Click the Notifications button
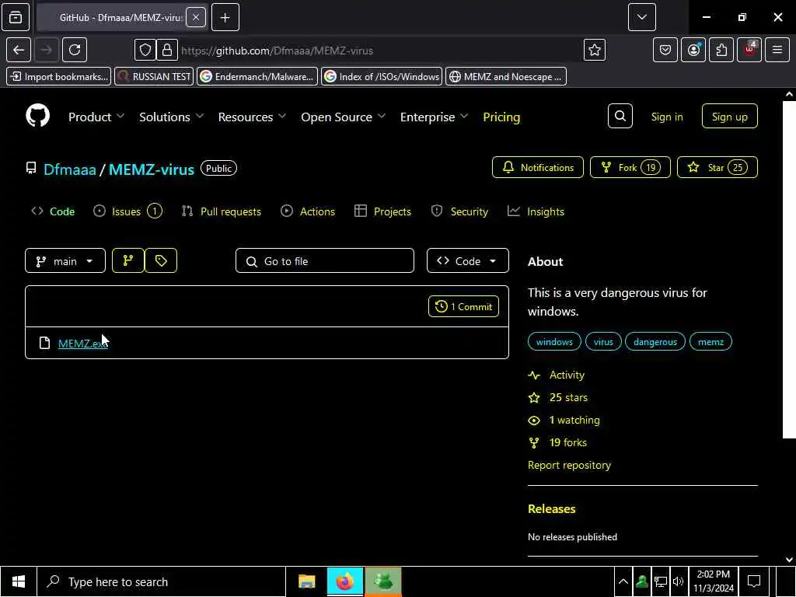Screen dimensions: 796x597 click(538, 167)
